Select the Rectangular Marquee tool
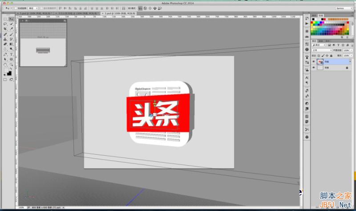The image size is (356, 211). 5,19
